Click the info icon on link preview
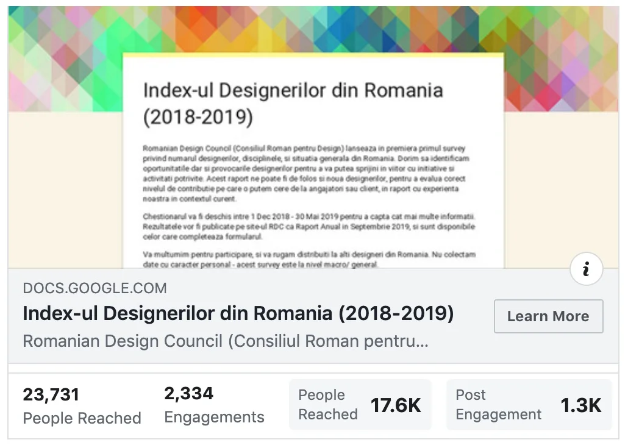 pyautogui.click(x=587, y=269)
